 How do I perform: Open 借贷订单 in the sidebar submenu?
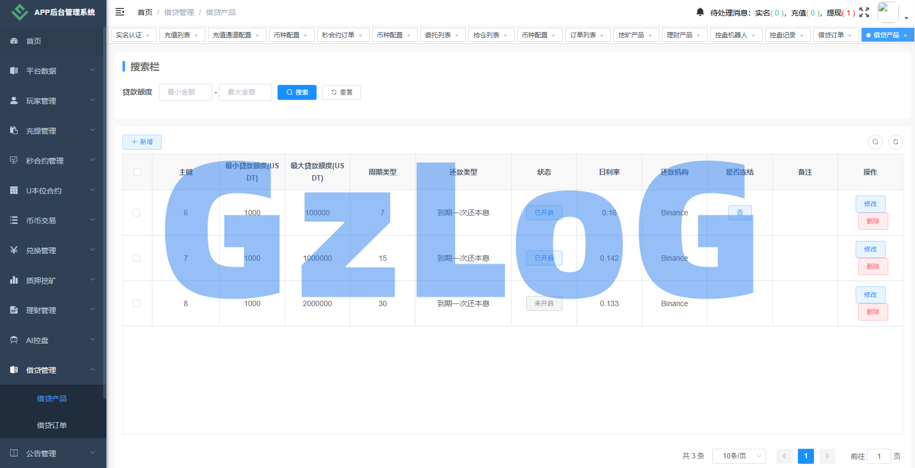tap(52, 425)
